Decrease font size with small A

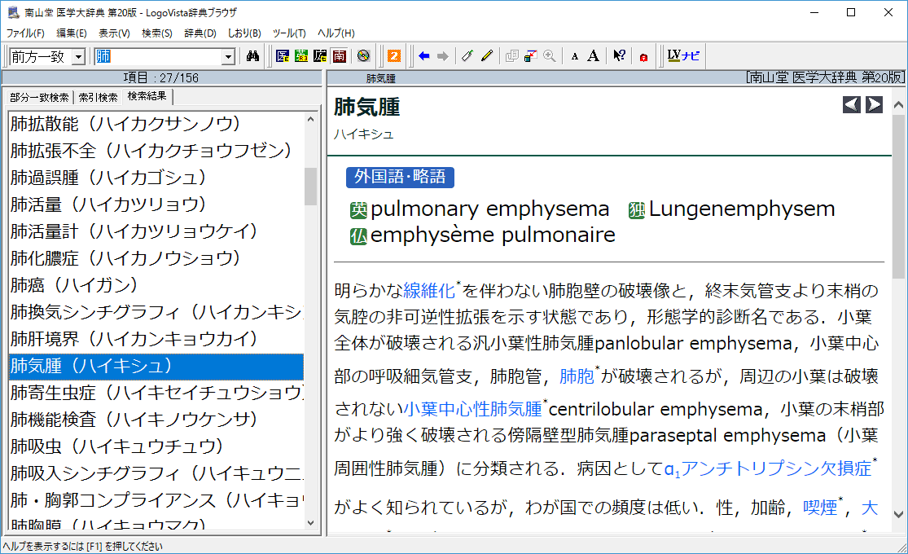[x=574, y=57]
